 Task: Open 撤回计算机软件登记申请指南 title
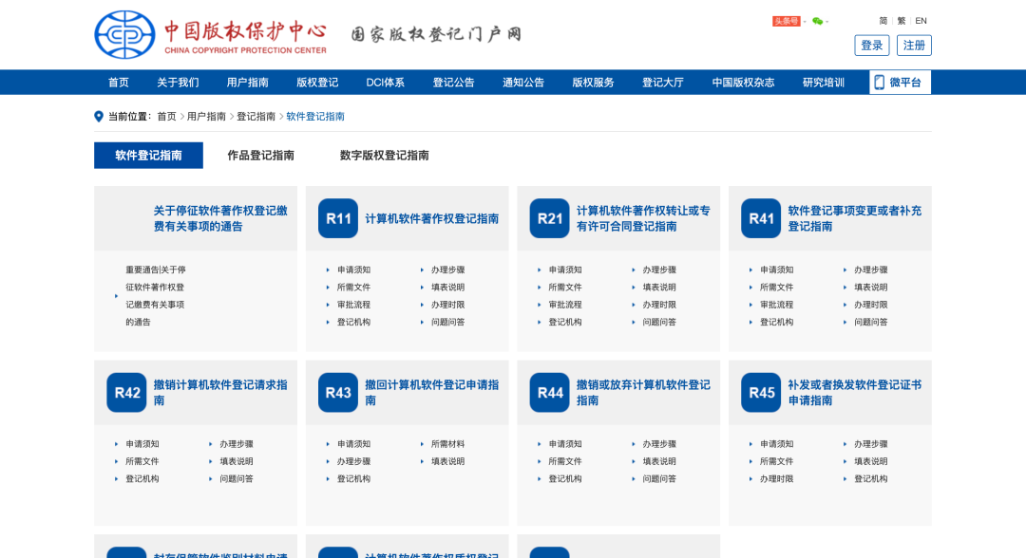432,393
